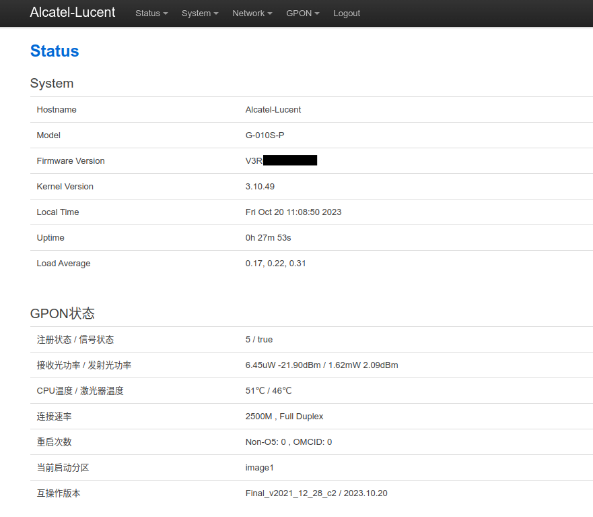Select the value 5 / true
The image size is (593, 517).
pos(259,340)
